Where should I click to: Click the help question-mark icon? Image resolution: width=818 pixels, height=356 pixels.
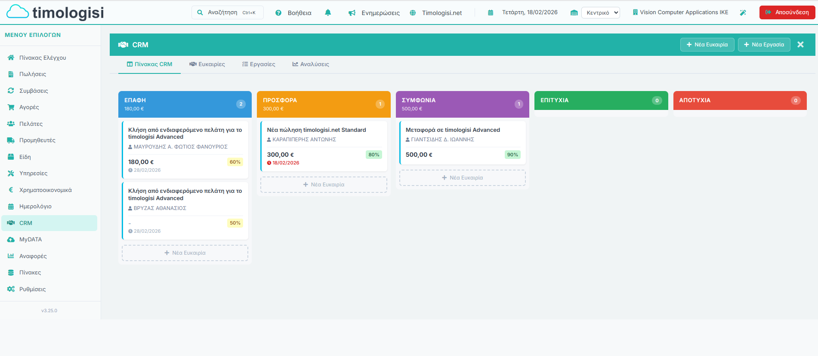click(278, 13)
